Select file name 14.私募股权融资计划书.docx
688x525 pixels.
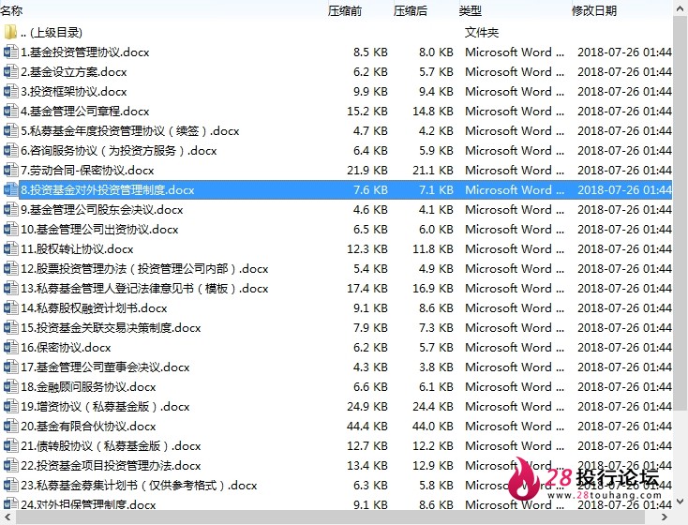pyautogui.click(x=94, y=307)
